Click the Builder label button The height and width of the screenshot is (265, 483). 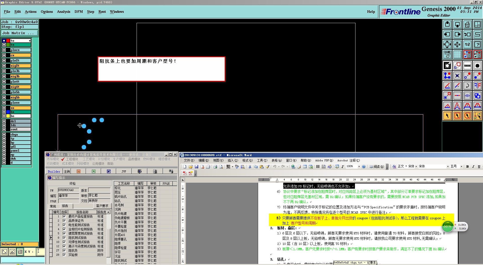(54, 171)
